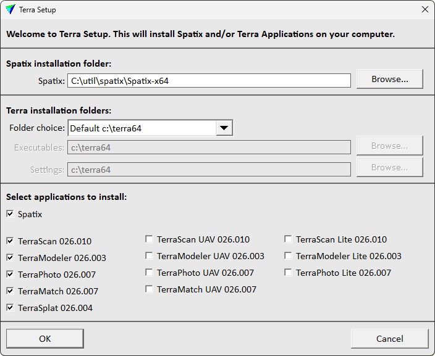Click the Executables path field
Screen dimensions: 435x356
(x=209, y=147)
